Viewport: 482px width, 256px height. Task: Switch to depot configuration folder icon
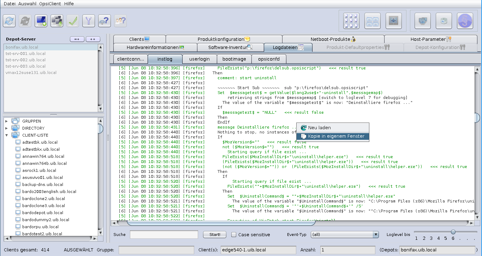(x=372, y=21)
